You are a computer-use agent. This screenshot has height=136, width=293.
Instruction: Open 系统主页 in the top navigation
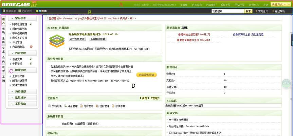(x=225, y=5)
